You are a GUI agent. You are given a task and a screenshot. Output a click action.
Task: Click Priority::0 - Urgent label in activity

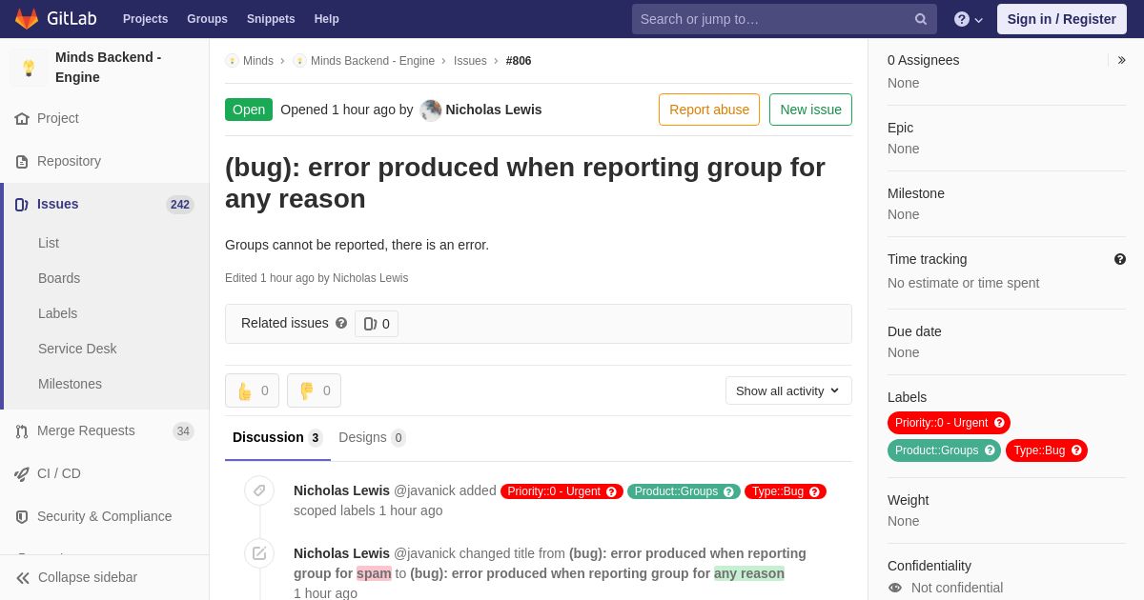[562, 491]
